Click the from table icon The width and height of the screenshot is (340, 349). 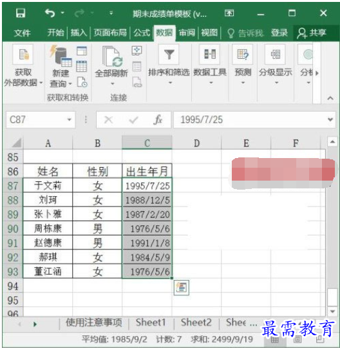tap(82, 66)
